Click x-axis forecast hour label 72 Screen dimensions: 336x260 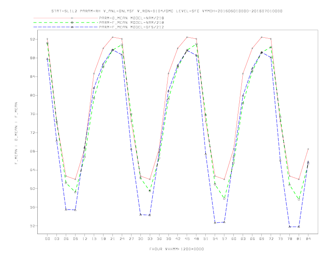coord(271,239)
